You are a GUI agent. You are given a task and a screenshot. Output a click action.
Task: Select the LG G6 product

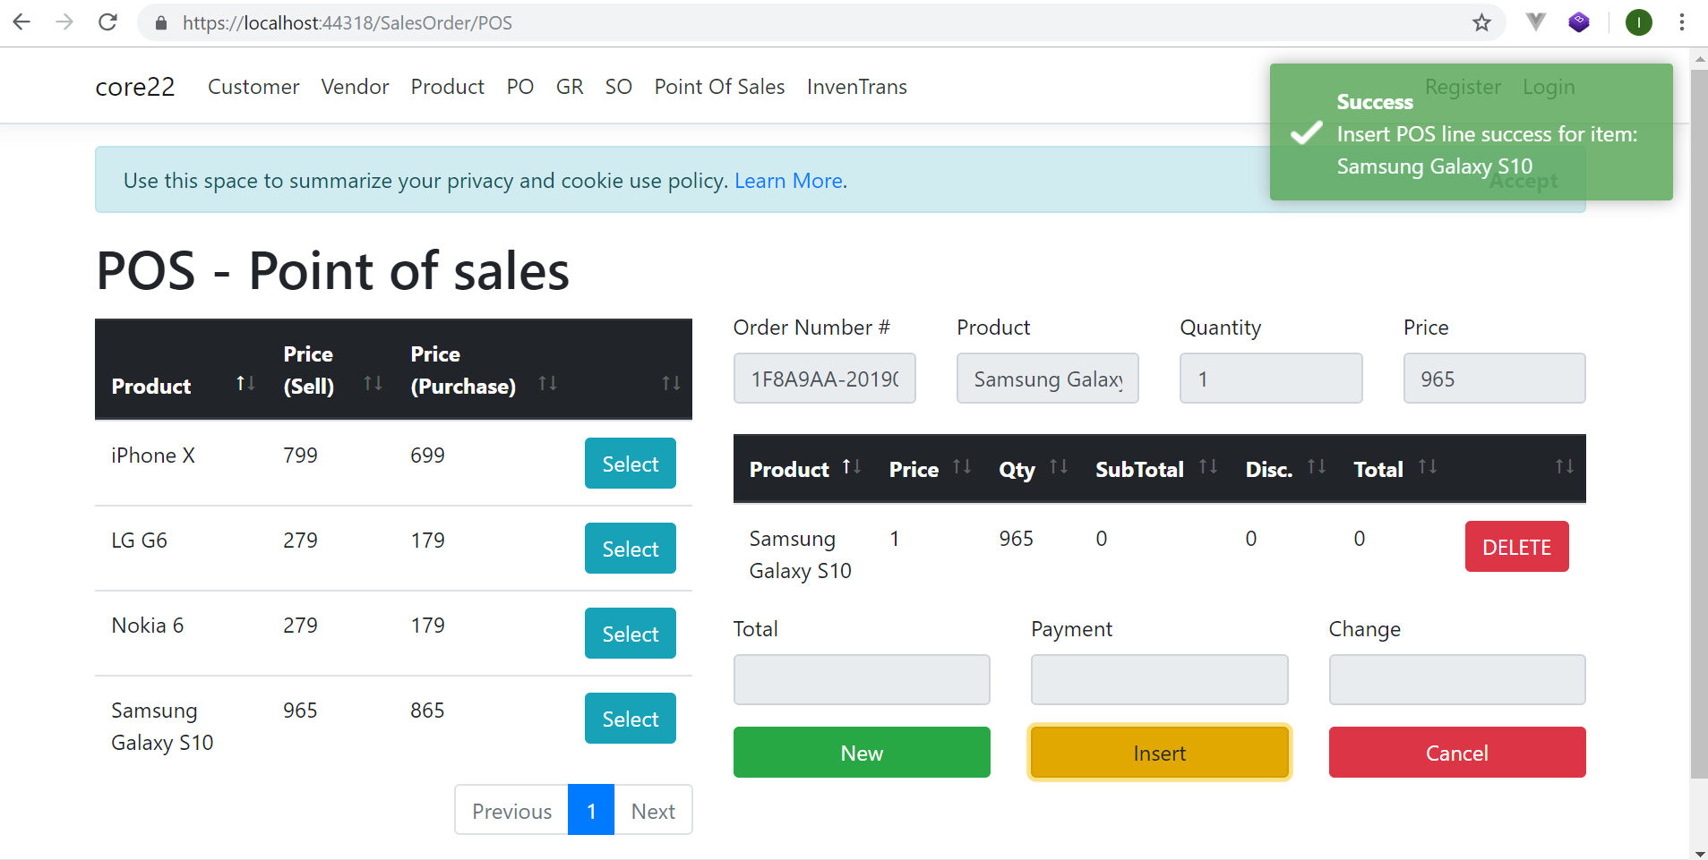tap(630, 549)
